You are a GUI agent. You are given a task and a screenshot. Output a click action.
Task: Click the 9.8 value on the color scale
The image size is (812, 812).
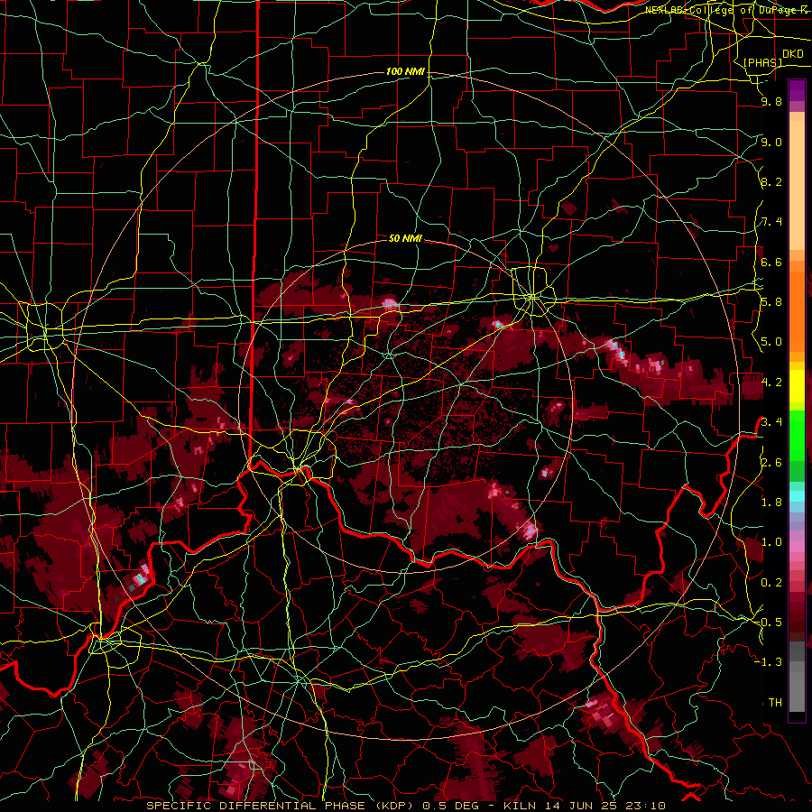click(771, 102)
